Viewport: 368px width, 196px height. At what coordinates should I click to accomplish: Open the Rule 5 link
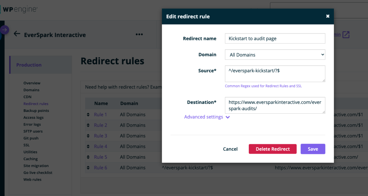coord(101,157)
